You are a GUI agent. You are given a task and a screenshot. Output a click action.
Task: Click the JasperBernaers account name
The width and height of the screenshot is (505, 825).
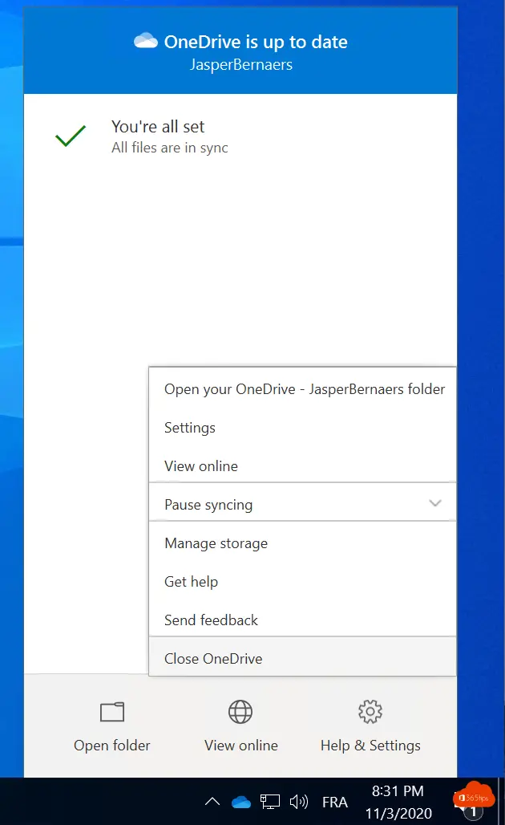(x=241, y=64)
